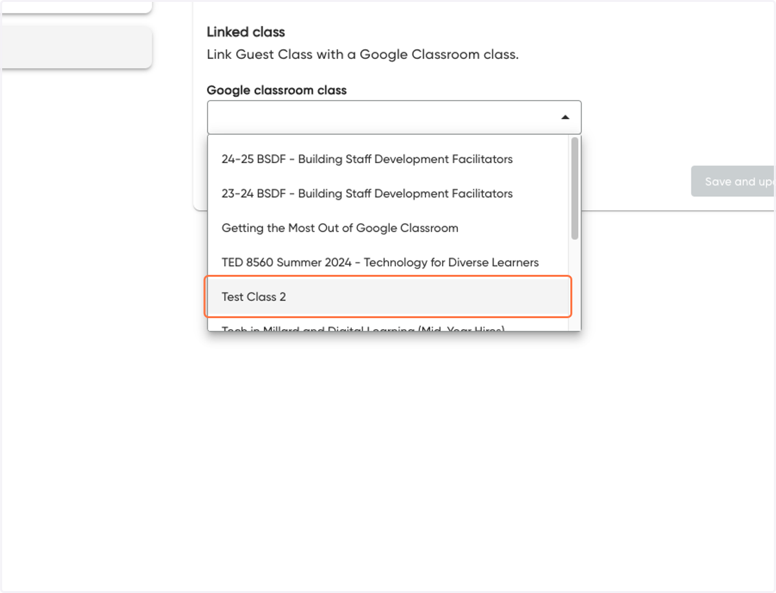776x593 pixels.
Task: Click the 'Google classroom class' field label
Action: click(277, 91)
